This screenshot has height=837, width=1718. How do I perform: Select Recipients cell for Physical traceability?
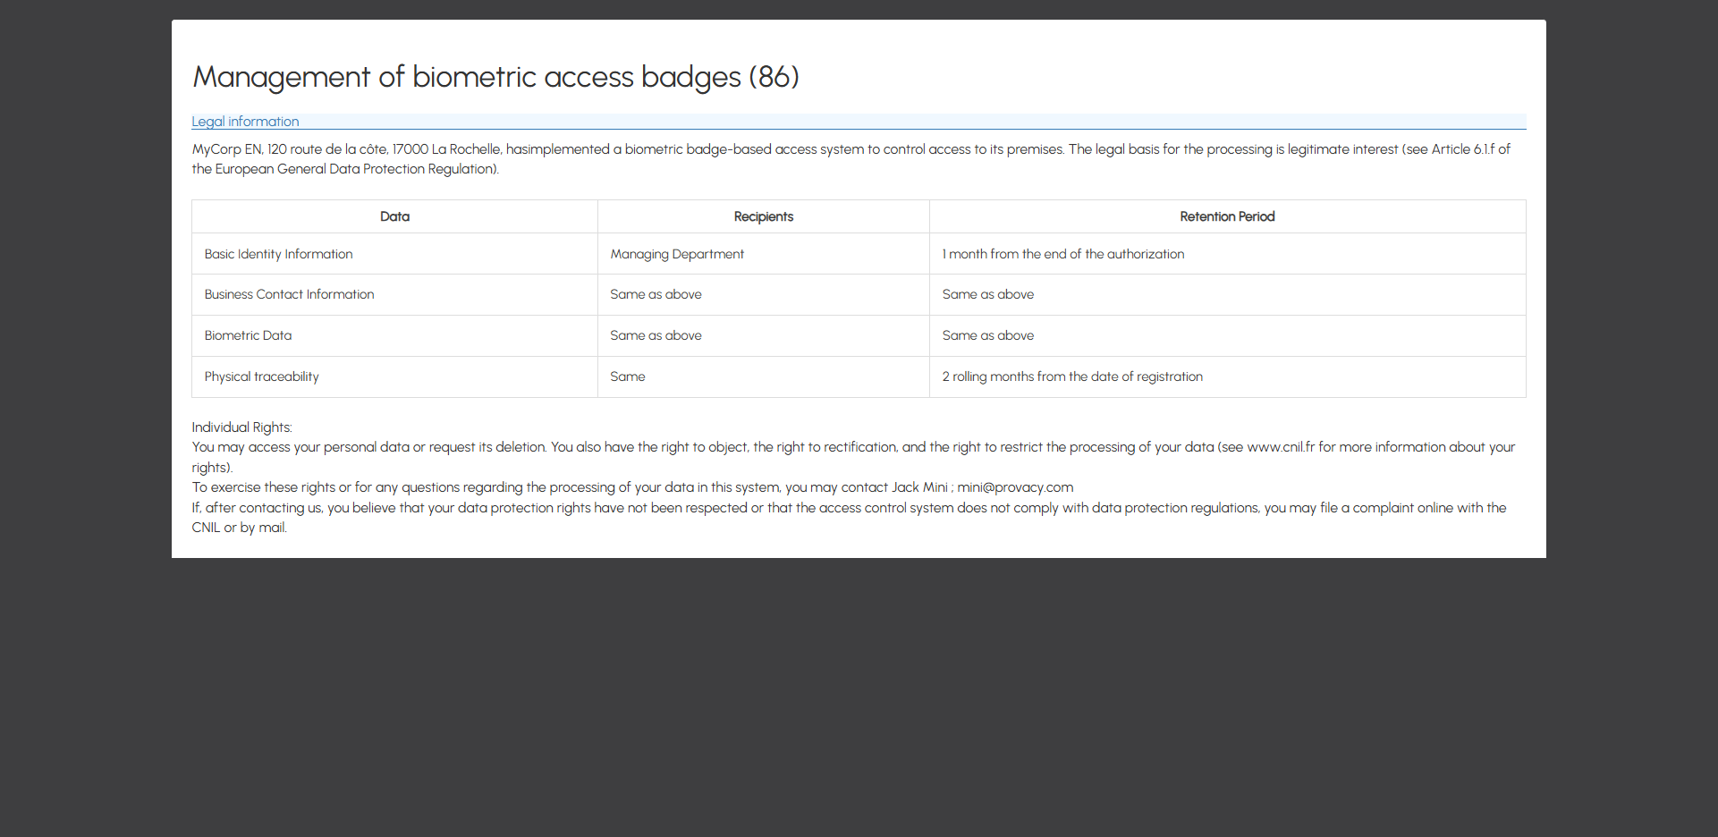coord(764,376)
